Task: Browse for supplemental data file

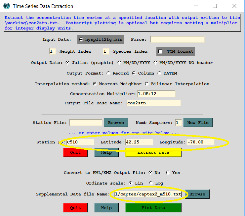Action: [x=197, y=194]
